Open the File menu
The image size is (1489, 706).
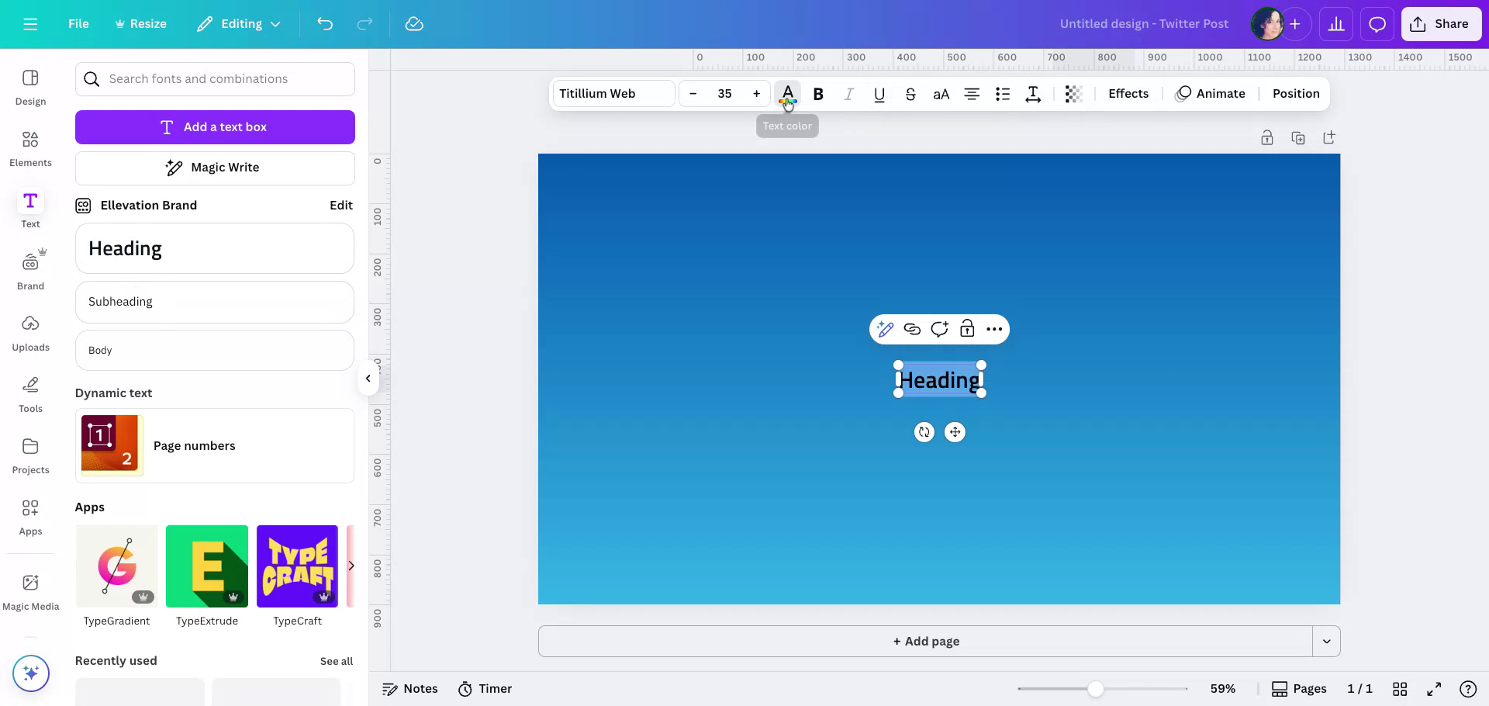pyautogui.click(x=78, y=23)
